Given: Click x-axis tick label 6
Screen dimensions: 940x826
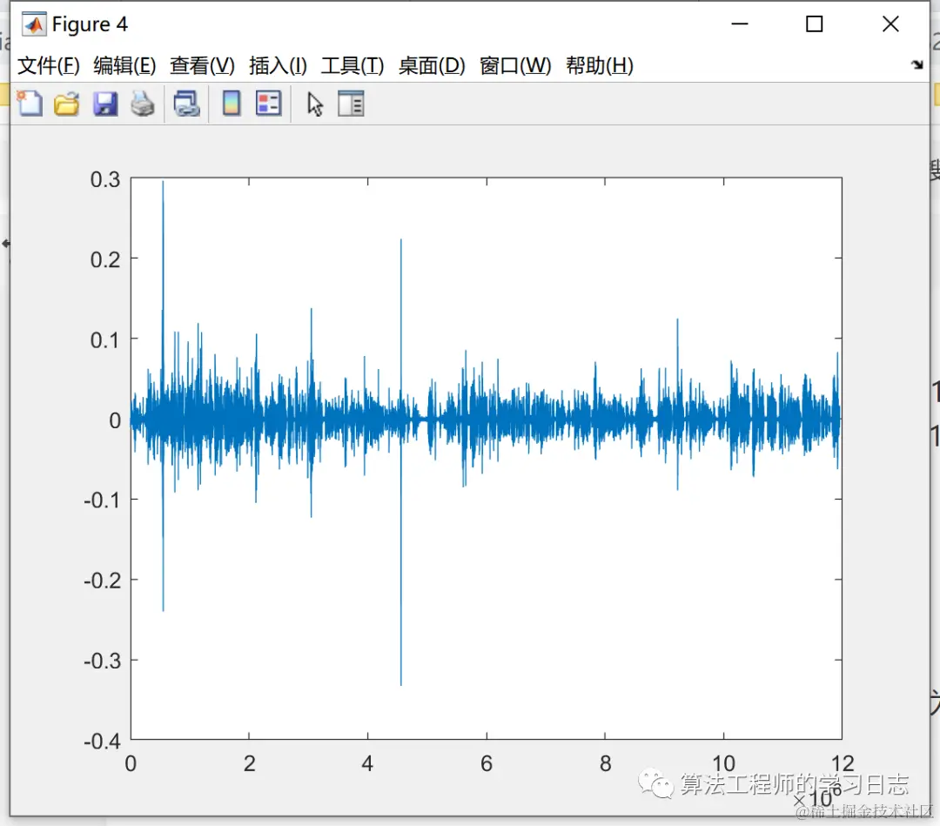Looking at the screenshot, I should 487,763.
